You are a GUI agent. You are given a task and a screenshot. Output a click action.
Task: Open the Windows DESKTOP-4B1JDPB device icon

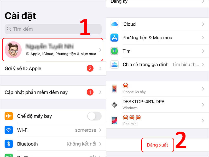tap(114, 105)
